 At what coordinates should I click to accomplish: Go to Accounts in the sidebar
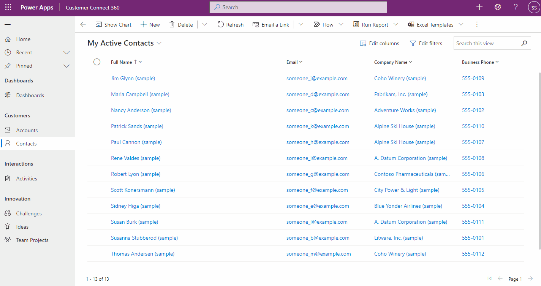tap(27, 130)
